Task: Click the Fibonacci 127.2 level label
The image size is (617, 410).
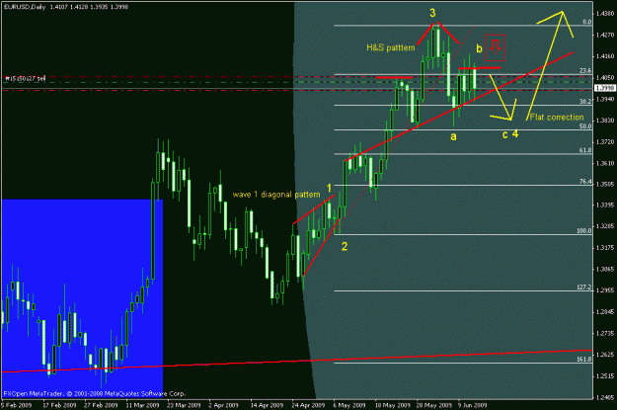Action: (x=584, y=287)
